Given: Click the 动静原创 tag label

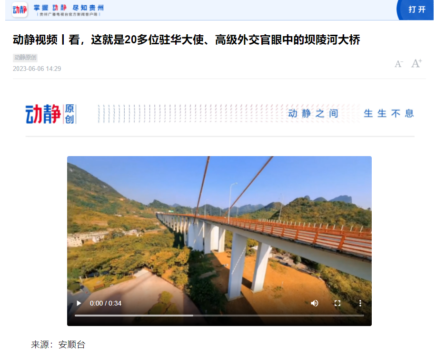Looking at the screenshot, I should click(25, 58).
